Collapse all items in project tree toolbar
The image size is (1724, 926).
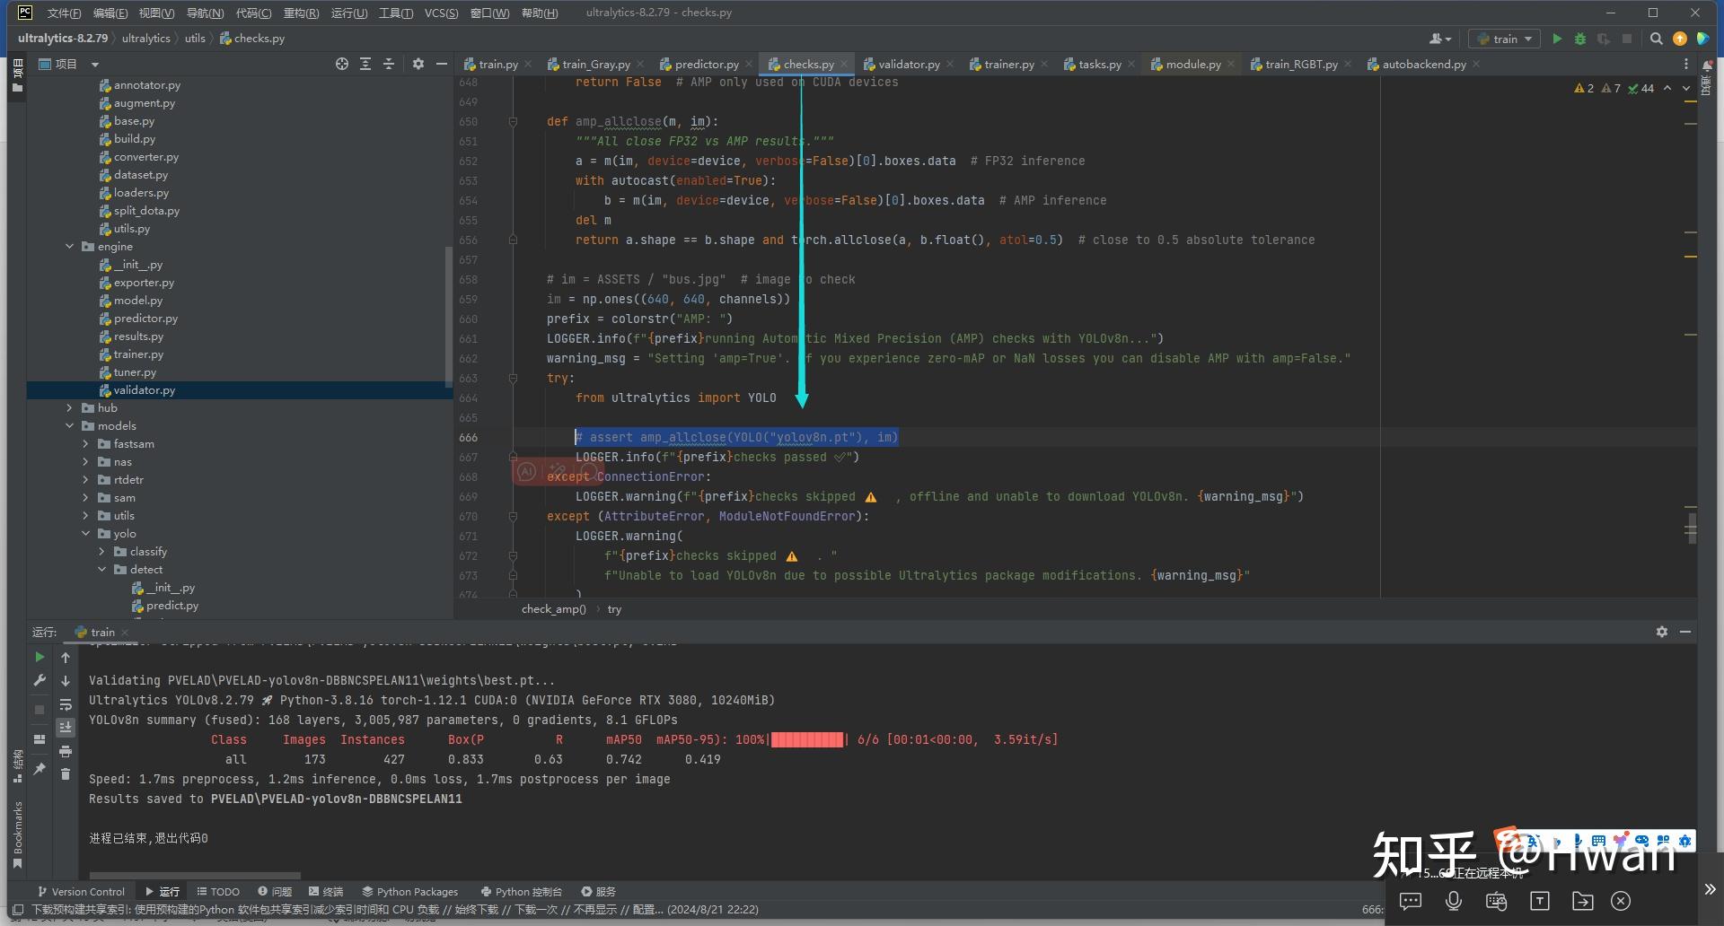[389, 64]
